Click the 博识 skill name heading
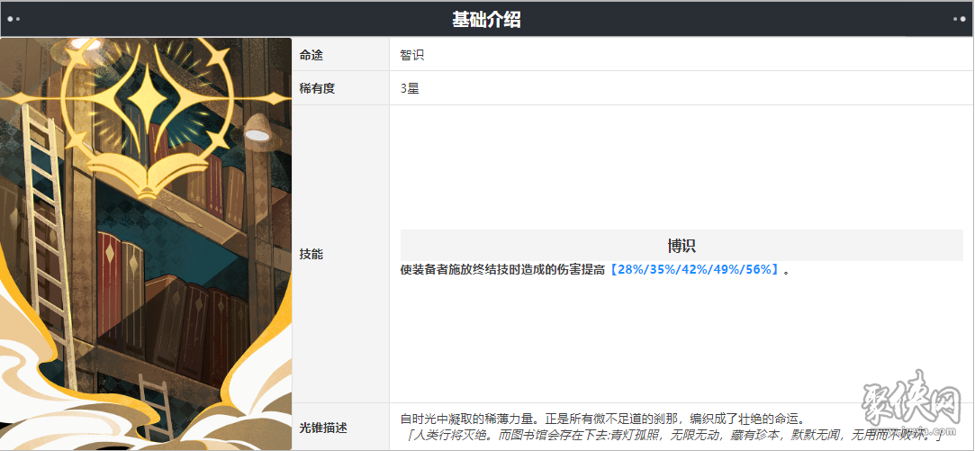 (682, 246)
